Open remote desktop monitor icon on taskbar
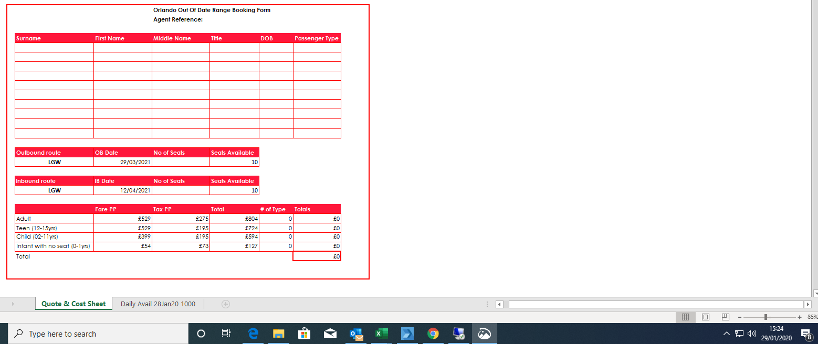 pyautogui.click(x=459, y=334)
